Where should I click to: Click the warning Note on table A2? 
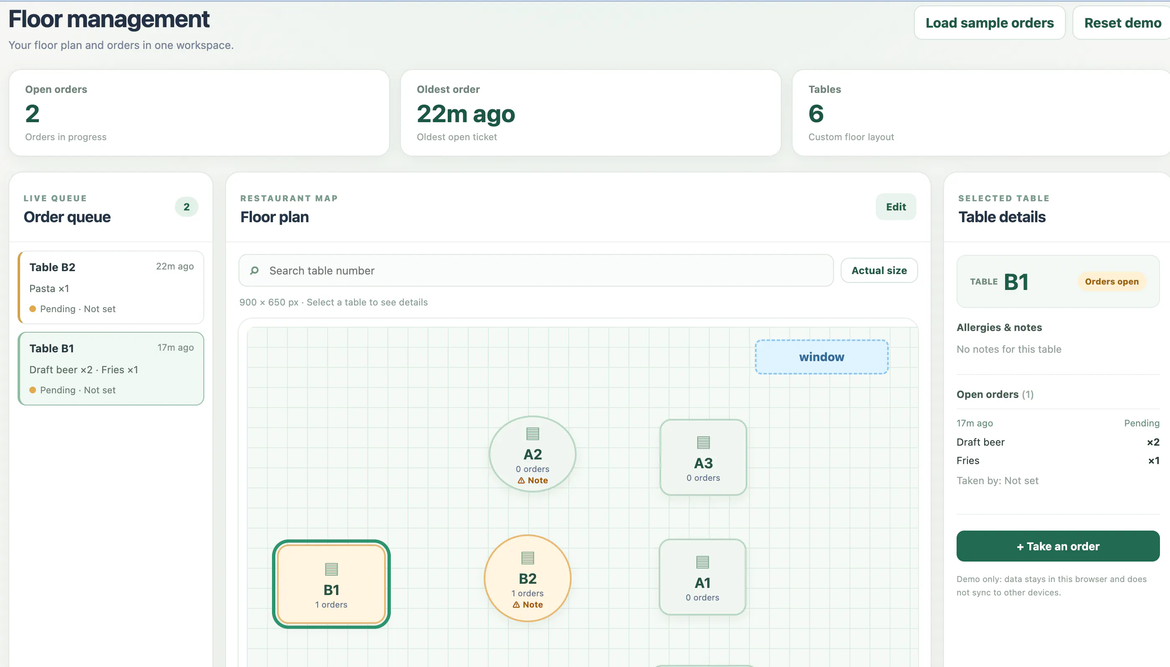point(533,480)
